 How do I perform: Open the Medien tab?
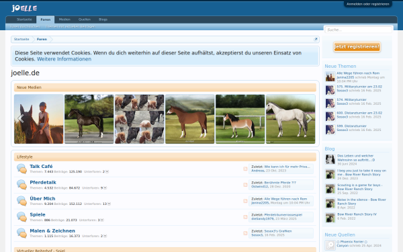pyautogui.click(x=64, y=19)
